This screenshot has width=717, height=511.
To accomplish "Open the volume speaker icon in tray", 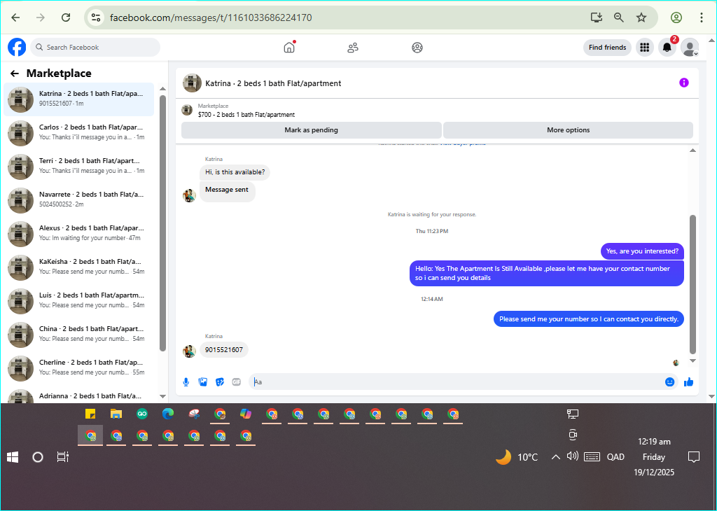I will [x=573, y=456].
